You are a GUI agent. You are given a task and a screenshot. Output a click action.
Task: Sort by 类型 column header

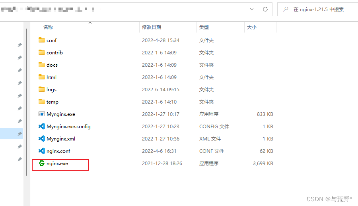[204, 27]
